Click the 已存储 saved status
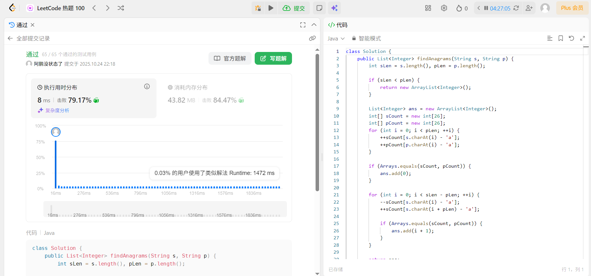Image resolution: width=591 pixels, height=276 pixels. tap(336, 269)
